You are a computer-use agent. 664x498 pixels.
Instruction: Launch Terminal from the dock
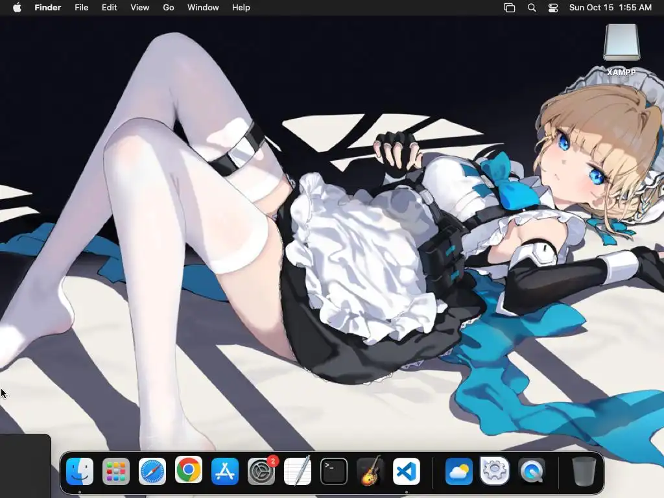click(x=334, y=471)
